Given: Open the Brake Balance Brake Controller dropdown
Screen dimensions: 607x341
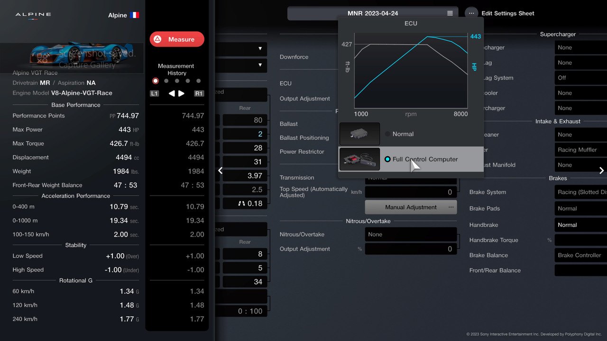Looking at the screenshot, I should coord(581,255).
